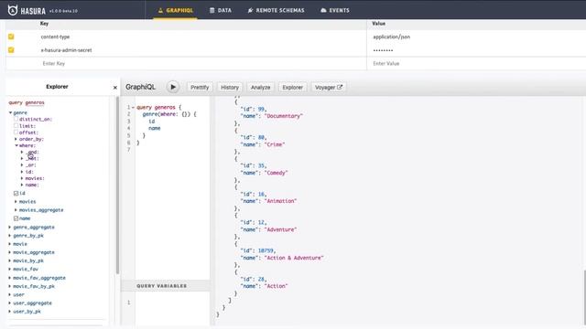586x329 pixels.
Task: Expand the movies filter under where
Action: (x=22, y=178)
